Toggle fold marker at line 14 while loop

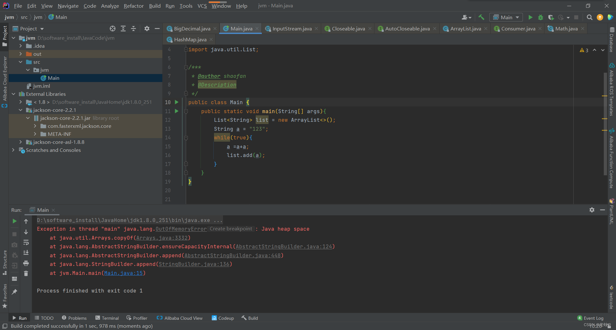tap(186, 137)
